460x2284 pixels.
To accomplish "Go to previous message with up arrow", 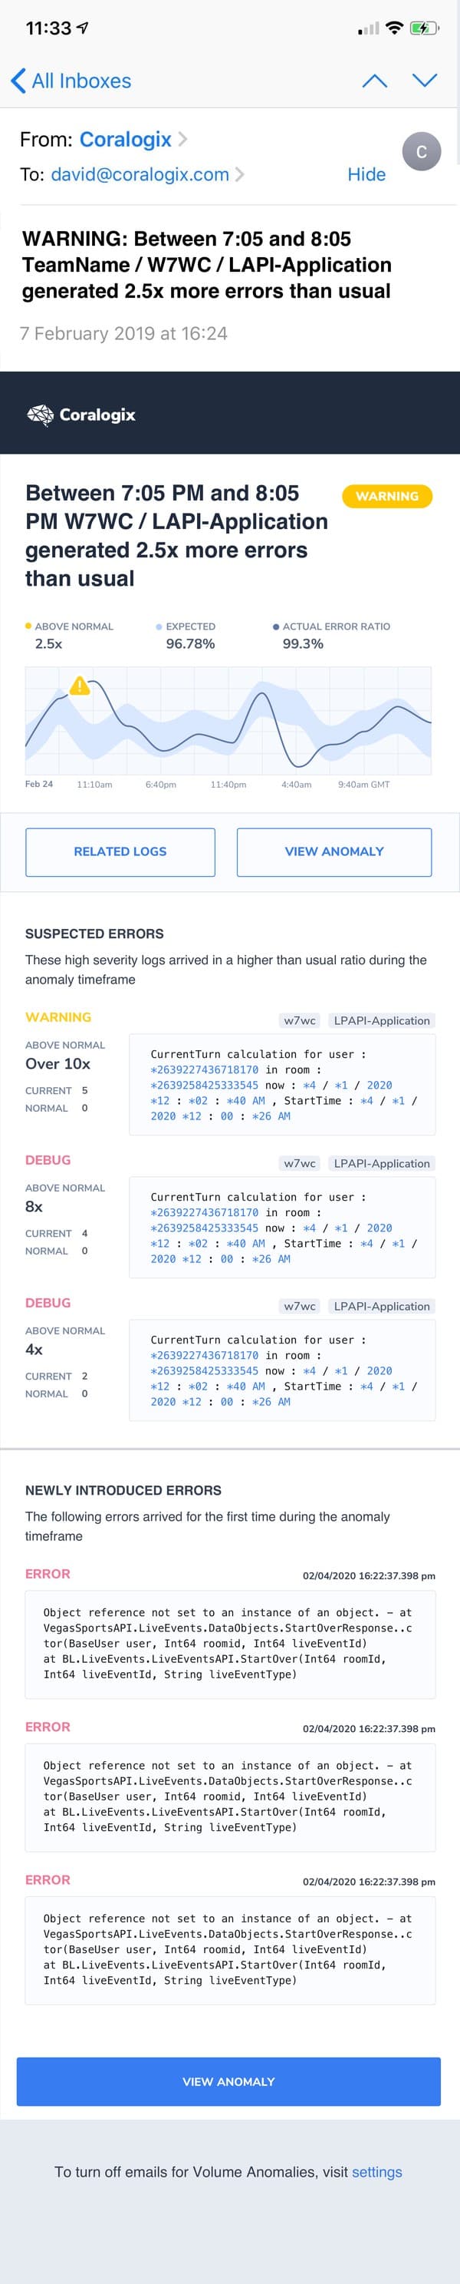I will coord(374,81).
